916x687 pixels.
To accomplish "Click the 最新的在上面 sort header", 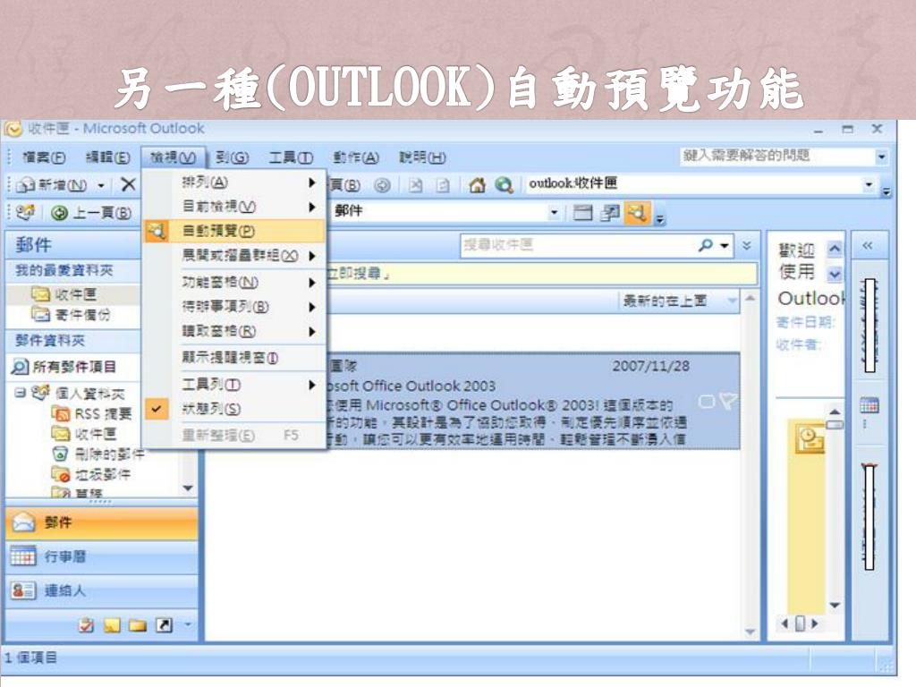I will [665, 301].
